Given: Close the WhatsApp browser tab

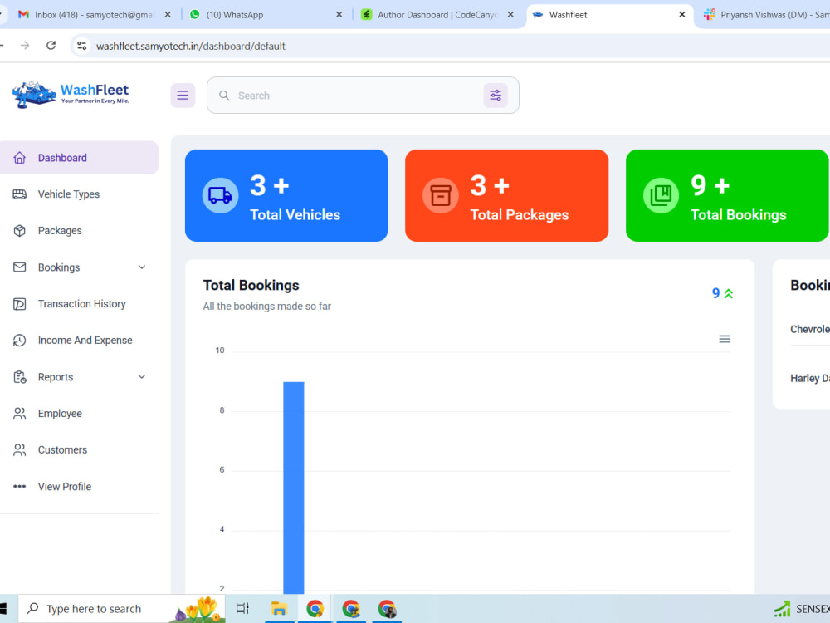Looking at the screenshot, I should click(x=339, y=15).
